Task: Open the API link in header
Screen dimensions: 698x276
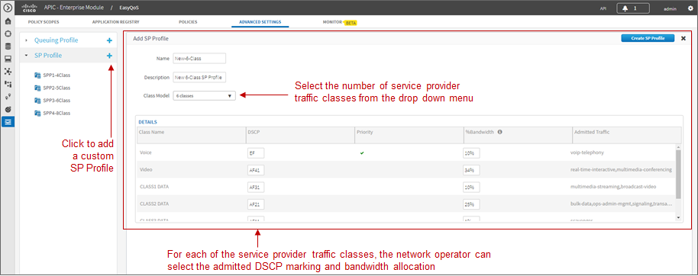Action: (x=603, y=8)
